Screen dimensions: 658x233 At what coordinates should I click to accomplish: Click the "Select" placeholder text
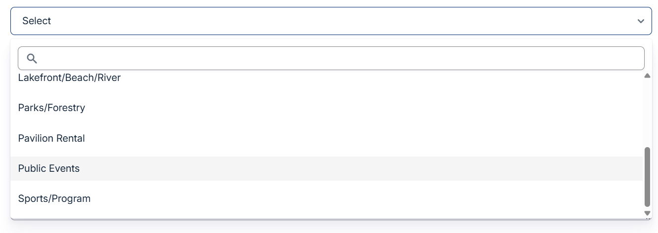(x=37, y=21)
